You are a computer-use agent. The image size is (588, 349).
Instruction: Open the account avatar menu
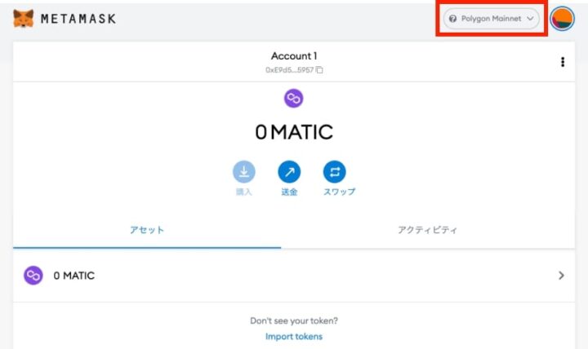point(562,19)
